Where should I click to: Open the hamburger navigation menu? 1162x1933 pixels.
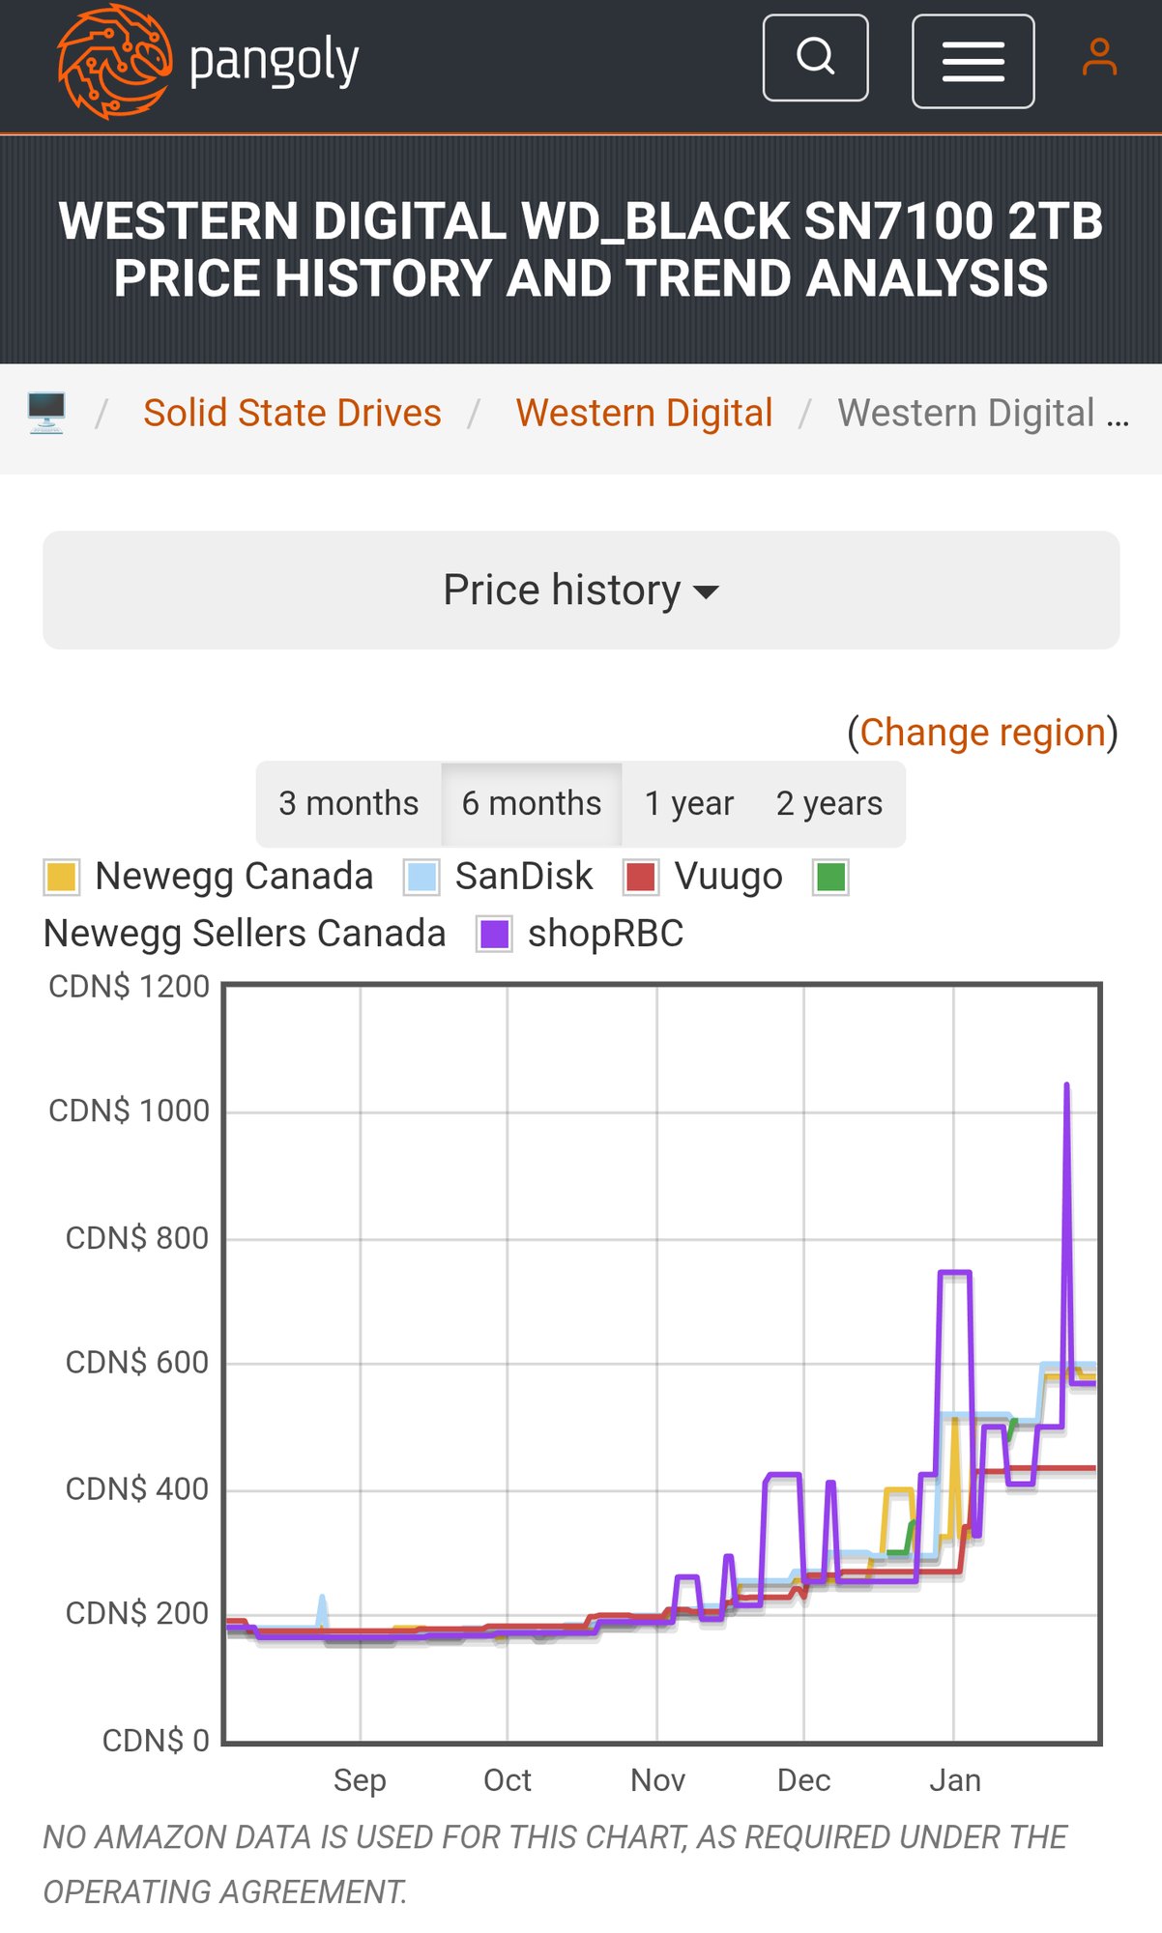pyautogui.click(x=973, y=62)
